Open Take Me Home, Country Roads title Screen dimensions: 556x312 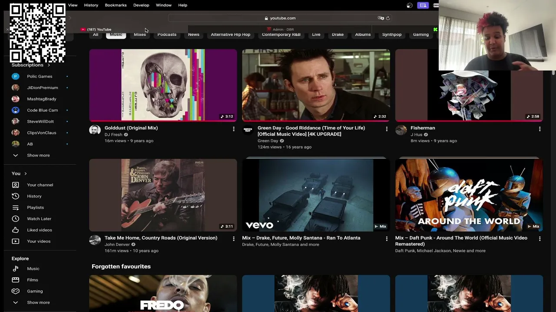(161, 238)
